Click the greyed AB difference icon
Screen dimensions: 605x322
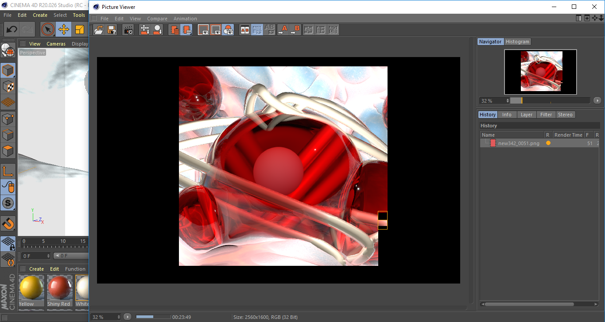pyautogui.click(x=270, y=30)
